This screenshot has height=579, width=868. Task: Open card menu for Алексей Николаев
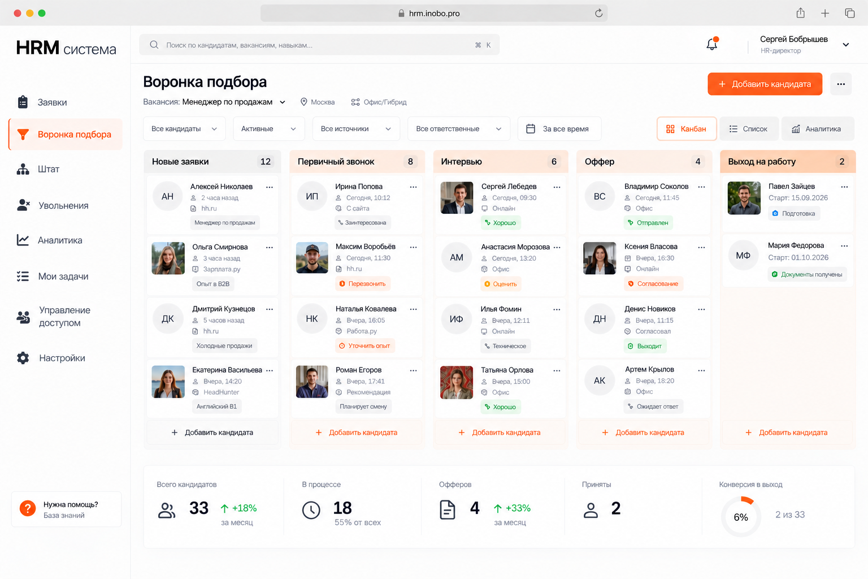(x=270, y=187)
